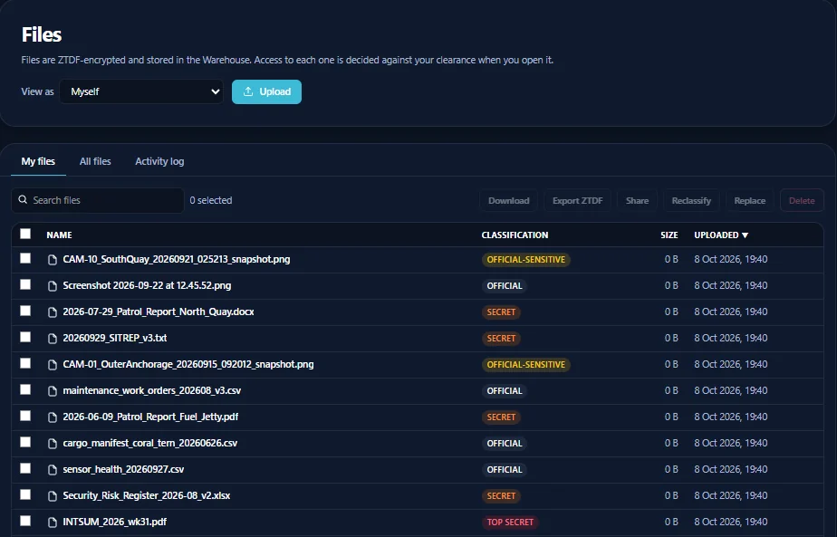Check the box for CAM-01_OuterAnchorage snapshot
The height and width of the screenshot is (537, 837).
tap(25, 363)
